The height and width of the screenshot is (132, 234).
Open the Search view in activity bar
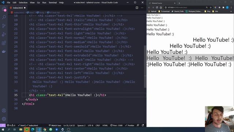point(4,17)
